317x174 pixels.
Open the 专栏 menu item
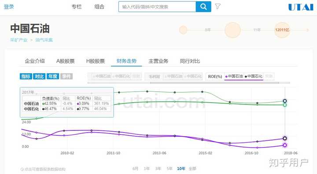pyautogui.click(x=77, y=7)
